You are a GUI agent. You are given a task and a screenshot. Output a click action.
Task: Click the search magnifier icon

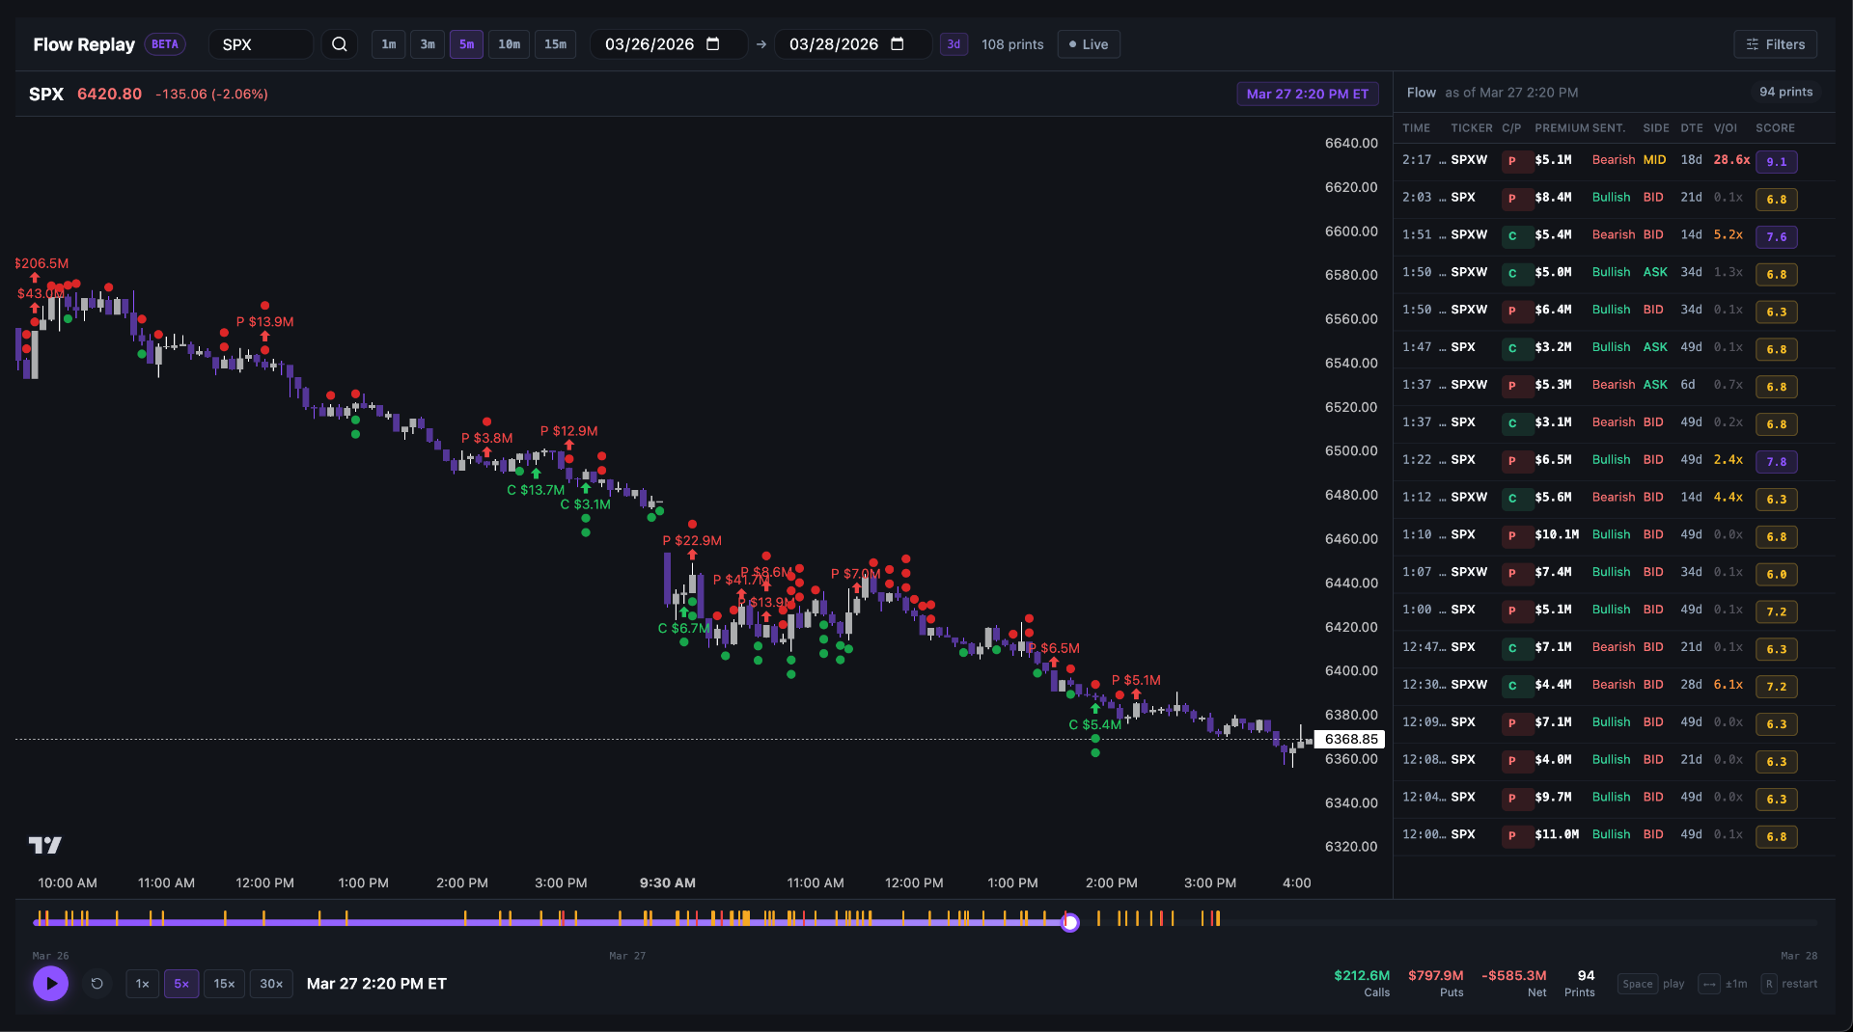(x=340, y=44)
